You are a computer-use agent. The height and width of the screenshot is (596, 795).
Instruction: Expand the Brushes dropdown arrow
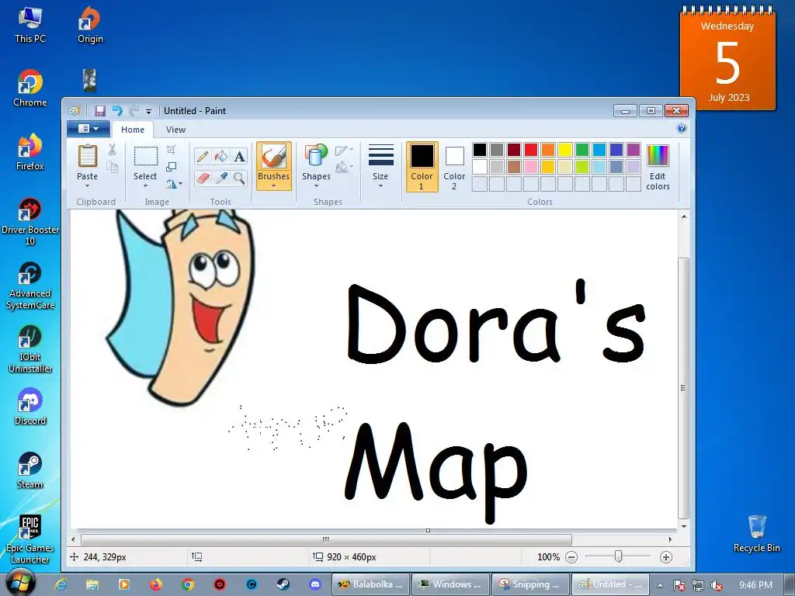273,186
